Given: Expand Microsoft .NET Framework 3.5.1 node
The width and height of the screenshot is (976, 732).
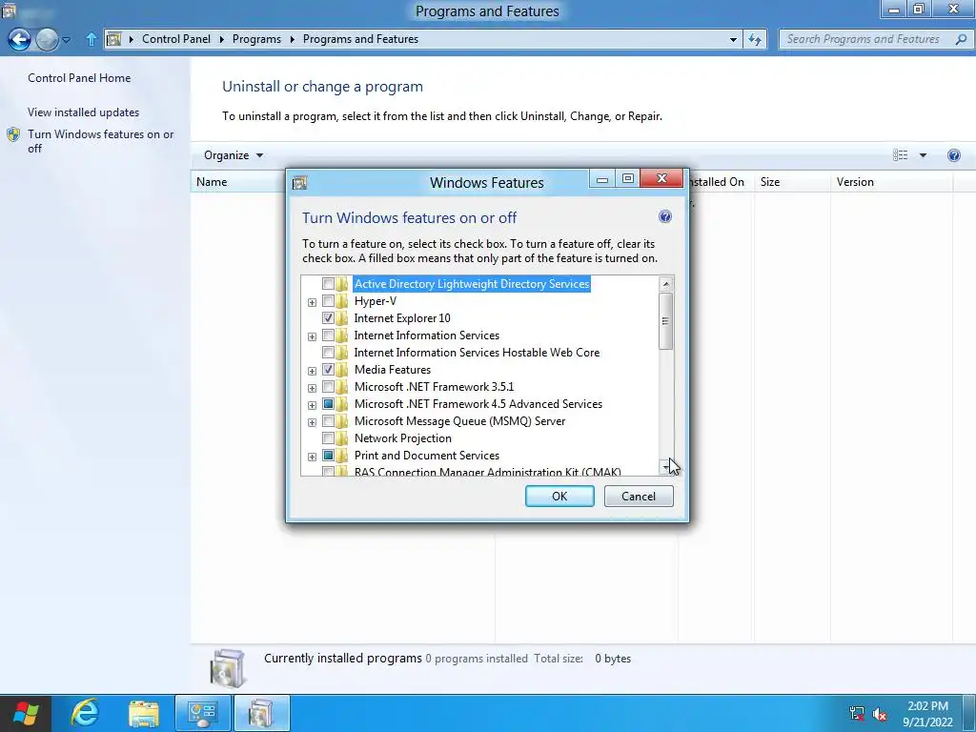Looking at the screenshot, I should [x=312, y=389].
